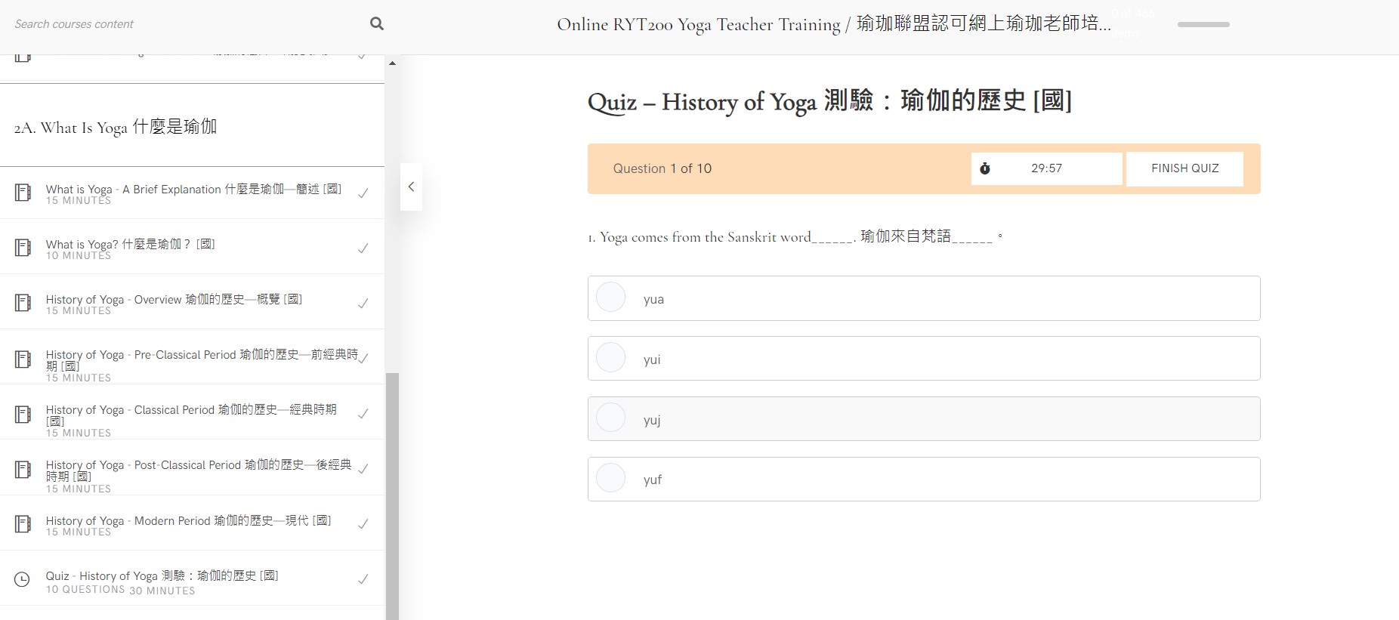This screenshot has height=620, width=1399.
Task: Click scrollbar up arrow in course list
Action: 392,63
